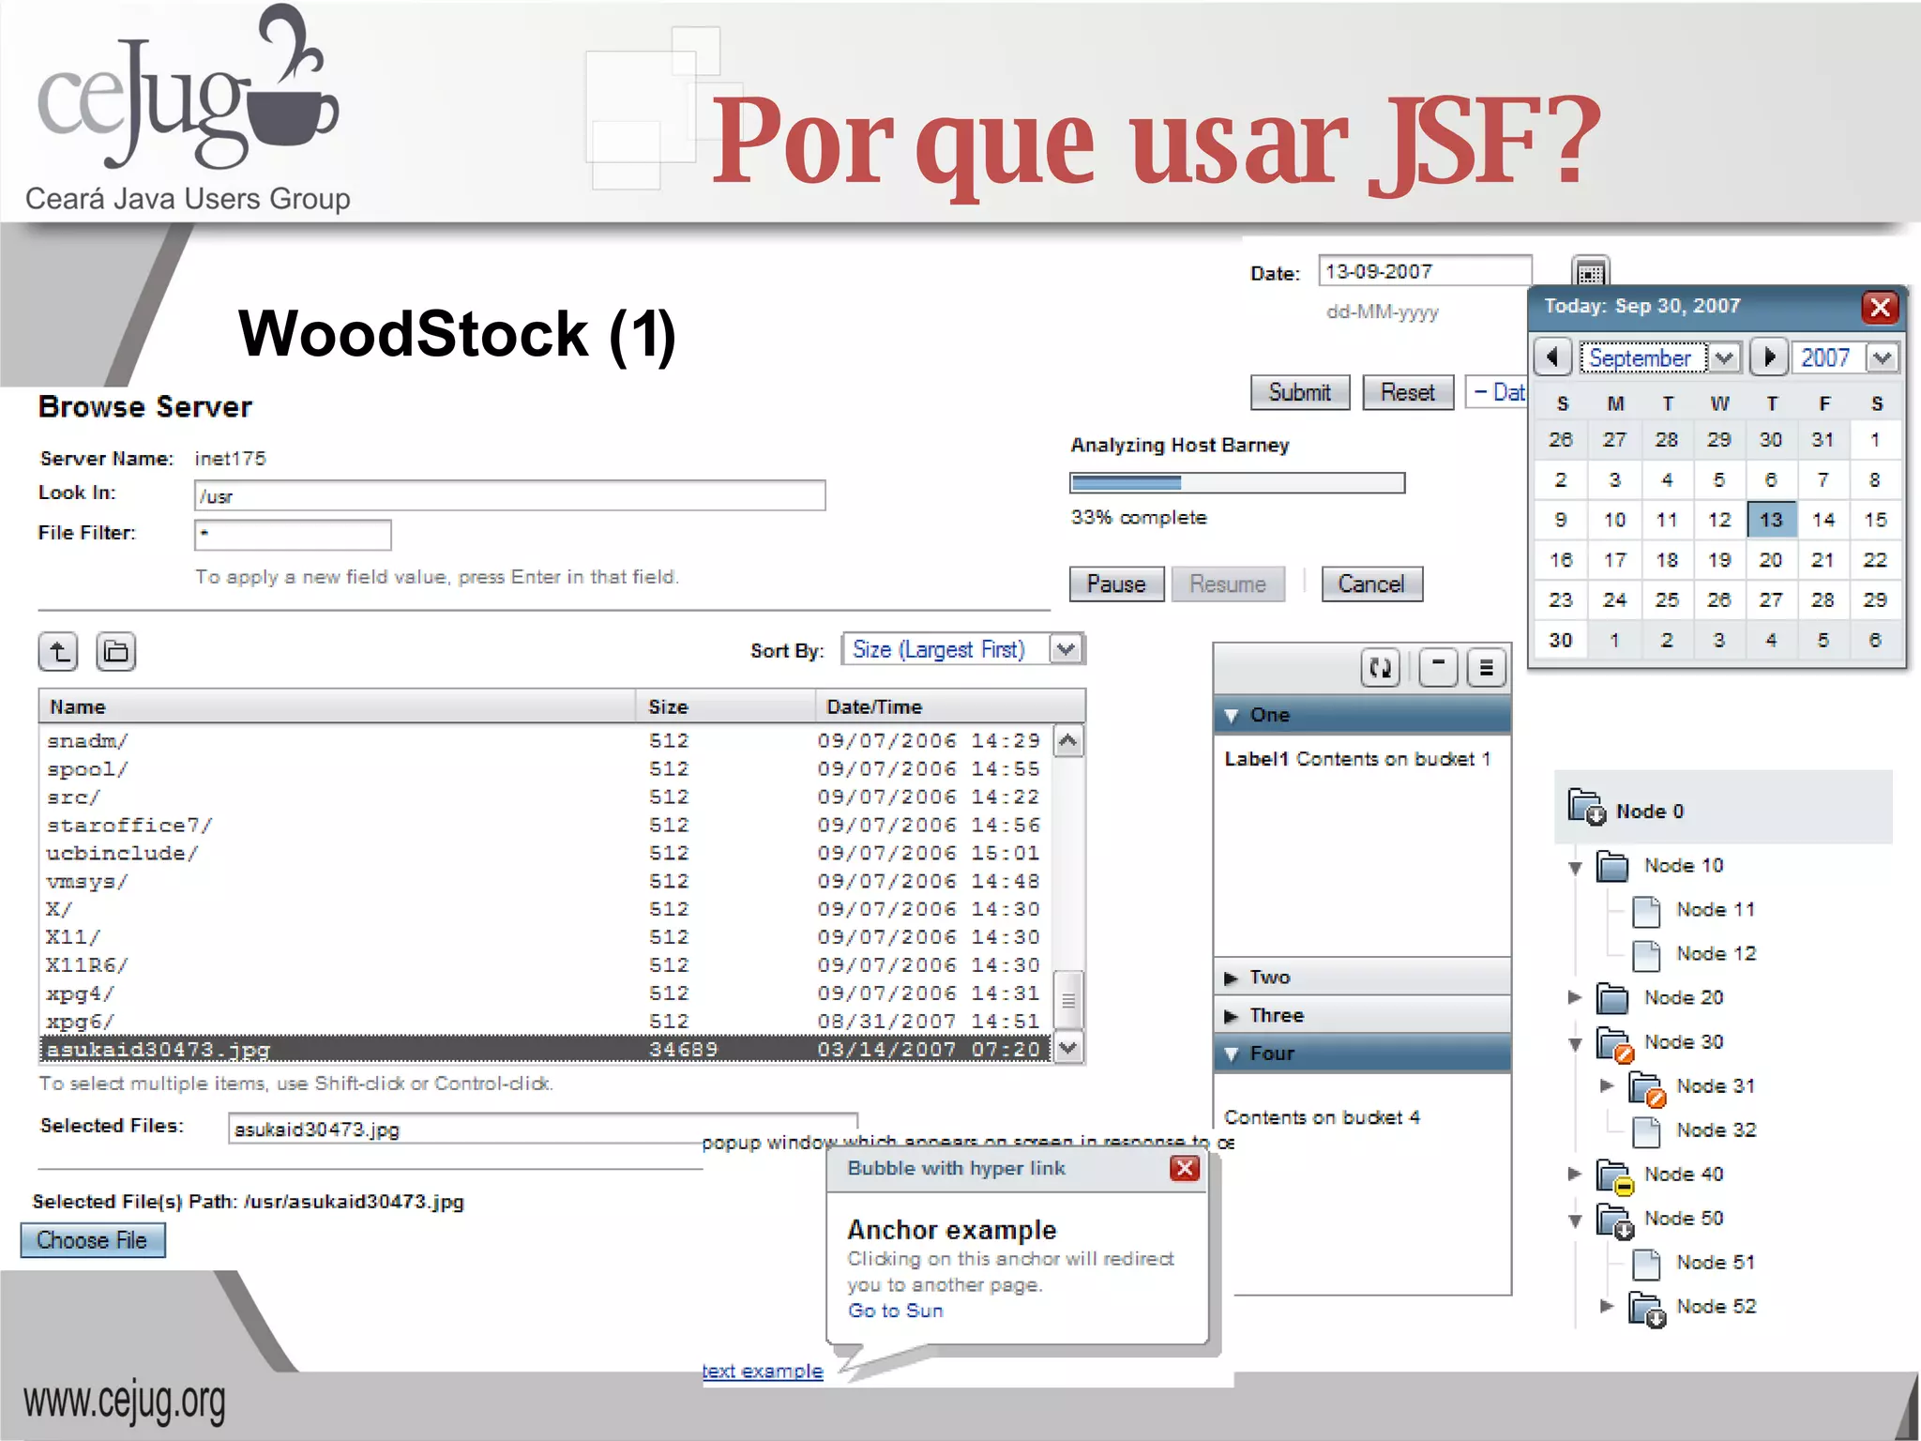Image resolution: width=1921 pixels, height=1441 pixels.
Task: Expand the Node 52 tree branch
Action: click(x=1607, y=1306)
